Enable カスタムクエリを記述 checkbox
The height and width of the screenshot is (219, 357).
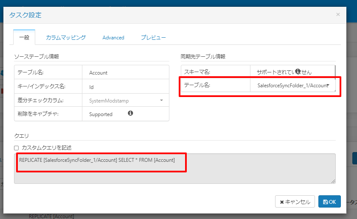(17, 148)
